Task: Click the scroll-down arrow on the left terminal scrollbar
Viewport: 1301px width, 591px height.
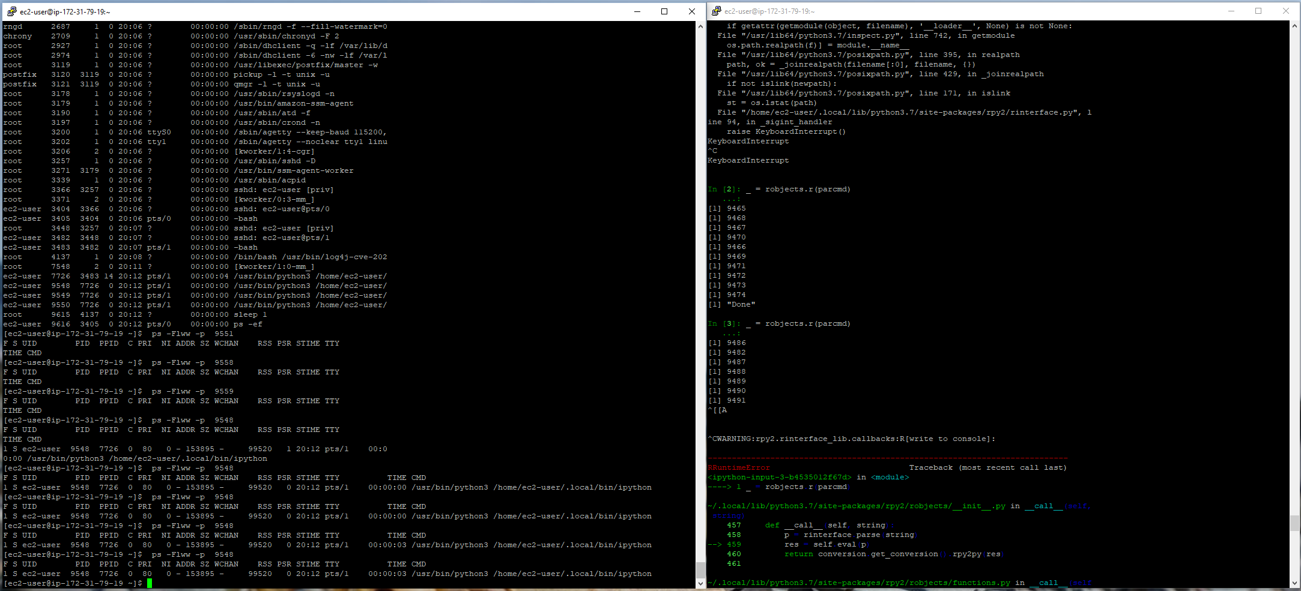Action: [700, 583]
